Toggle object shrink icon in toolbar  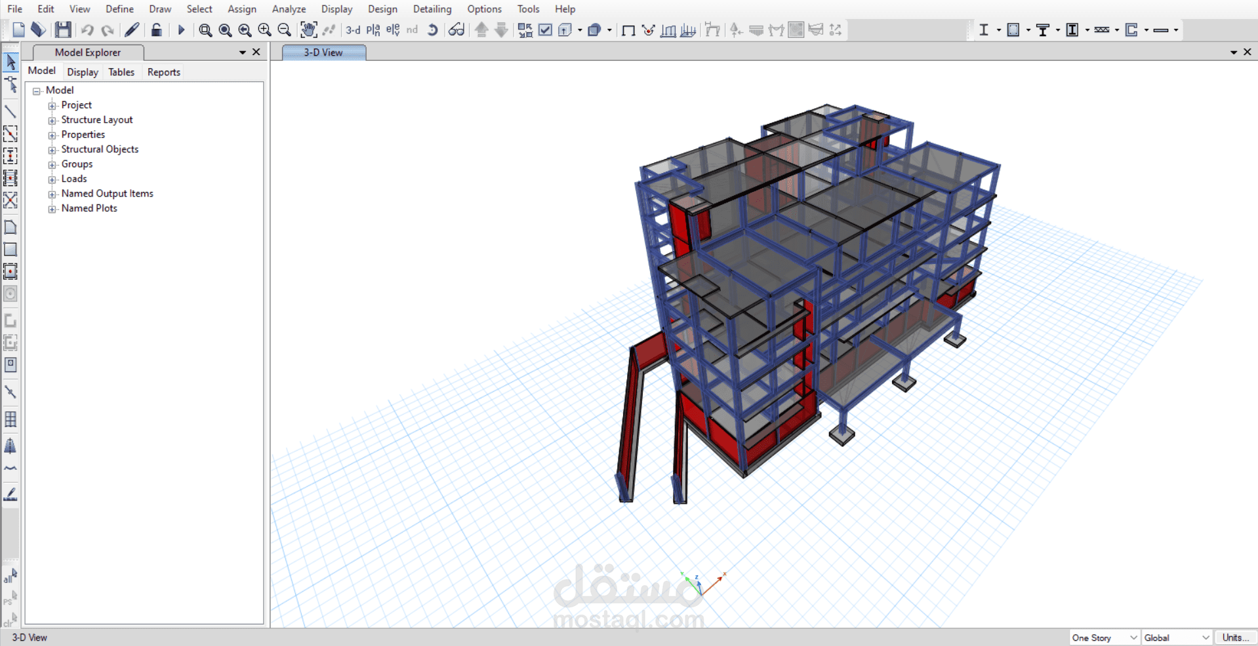pos(525,29)
